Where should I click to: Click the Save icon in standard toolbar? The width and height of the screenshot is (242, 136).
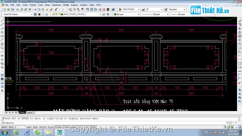click(12, 9)
